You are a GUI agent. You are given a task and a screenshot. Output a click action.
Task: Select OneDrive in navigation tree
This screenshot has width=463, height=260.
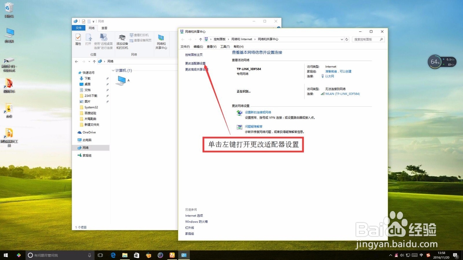tap(89, 132)
